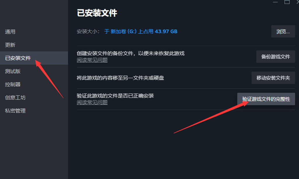Open 阅读常见问题 link for file verification
The height and width of the screenshot is (179, 299).
[92, 102]
